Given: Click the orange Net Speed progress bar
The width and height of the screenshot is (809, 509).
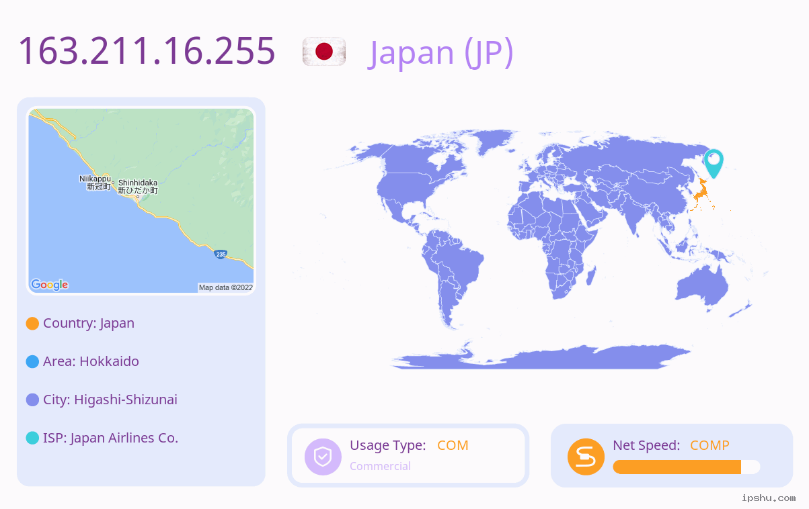Looking at the screenshot, I should click(x=677, y=467).
